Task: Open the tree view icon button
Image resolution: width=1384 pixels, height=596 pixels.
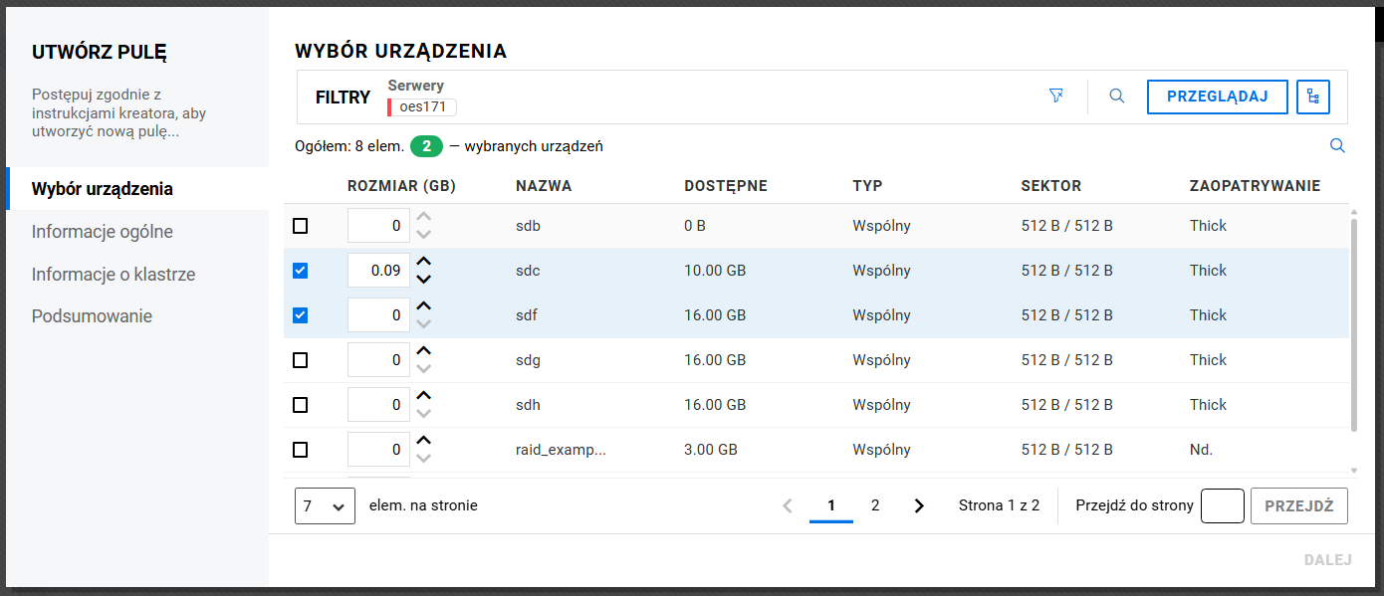Action: pos(1313,97)
